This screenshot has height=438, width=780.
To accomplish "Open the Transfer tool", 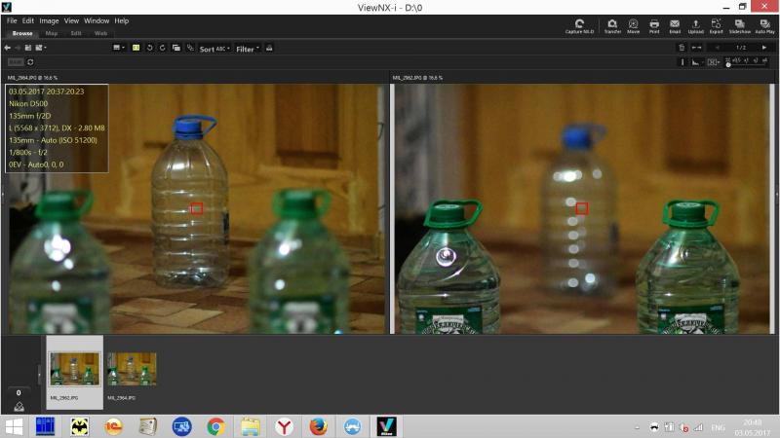I will tap(612, 26).
